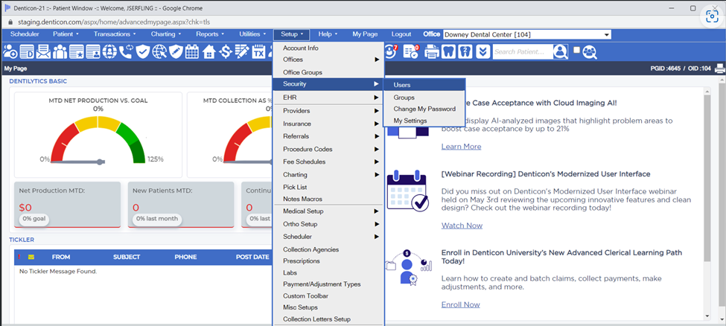Click the checklist icon with red 0 badge

point(411,51)
